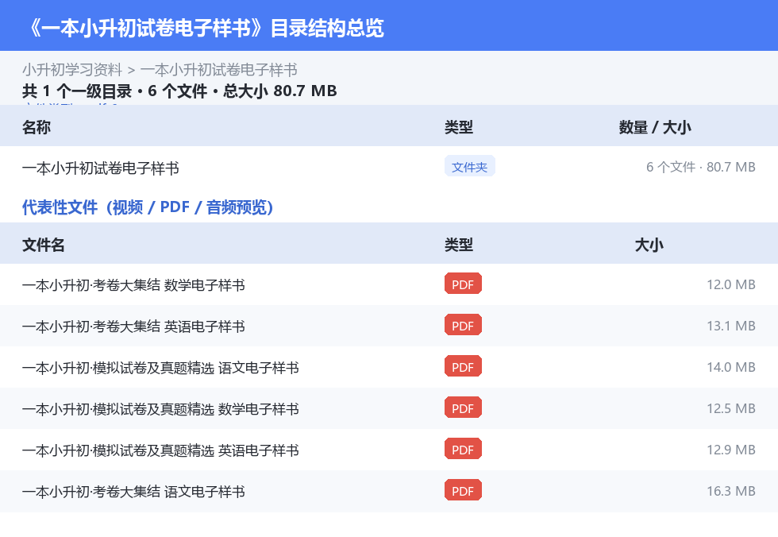Click the PDF badge for 模拟试卷及真题精选 语文
This screenshot has width=778, height=537.
(463, 366)
